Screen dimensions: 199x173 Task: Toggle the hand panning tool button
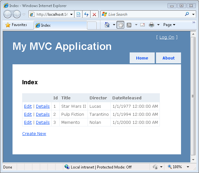120,25
